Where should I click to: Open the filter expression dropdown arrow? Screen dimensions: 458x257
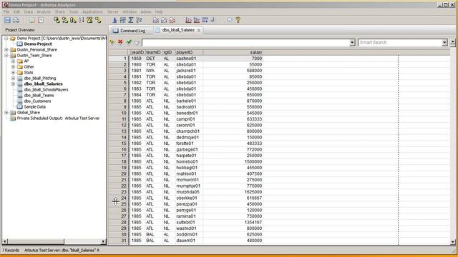[x=352, y=43]
